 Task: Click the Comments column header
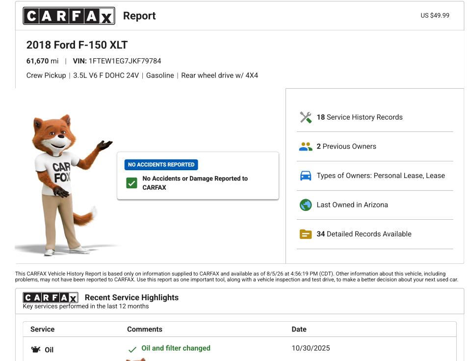tap(145, 329)
